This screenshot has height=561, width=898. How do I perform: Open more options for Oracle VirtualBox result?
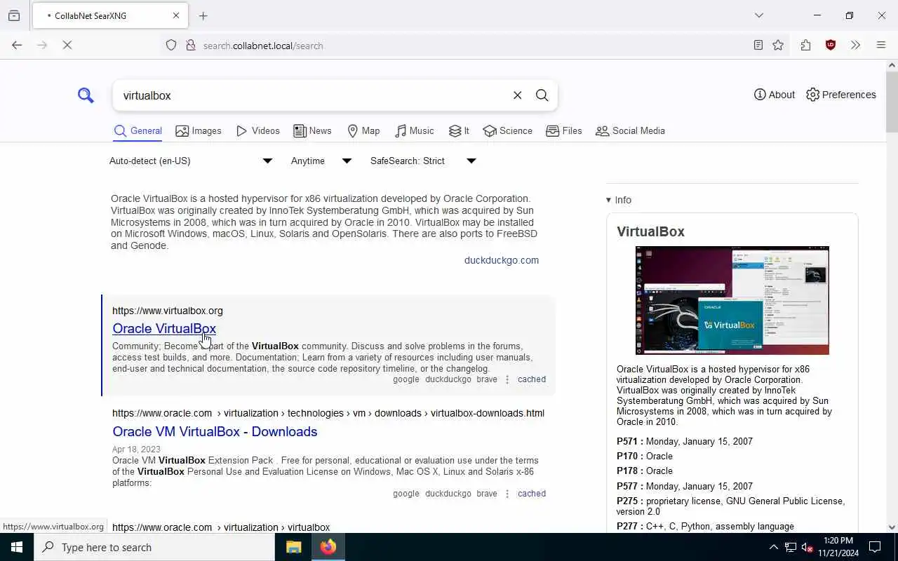507,379
